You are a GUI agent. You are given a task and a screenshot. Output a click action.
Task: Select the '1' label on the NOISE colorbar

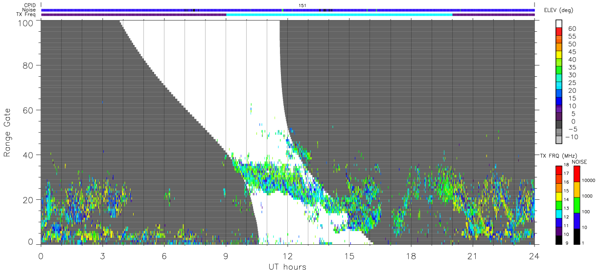pyautogui.click(x=583, y=243)
